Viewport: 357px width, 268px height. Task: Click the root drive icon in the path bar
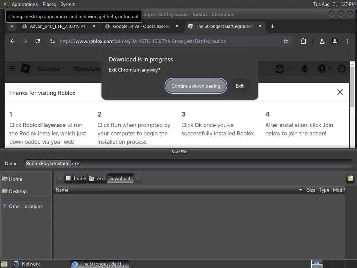coord(68,178)
